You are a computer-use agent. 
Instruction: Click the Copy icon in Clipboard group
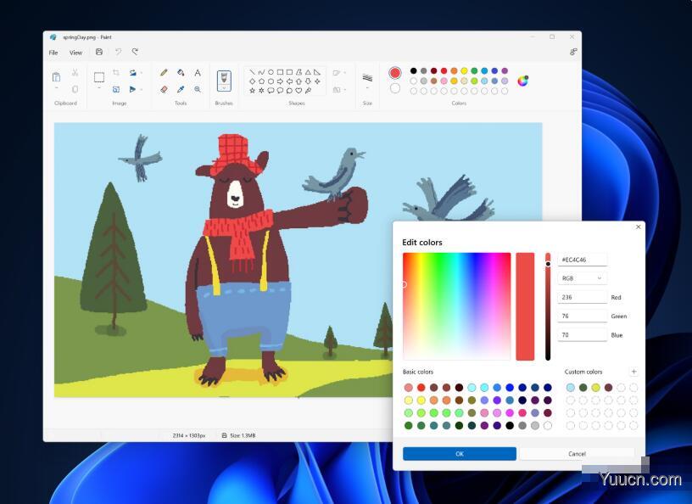[75, 89]
